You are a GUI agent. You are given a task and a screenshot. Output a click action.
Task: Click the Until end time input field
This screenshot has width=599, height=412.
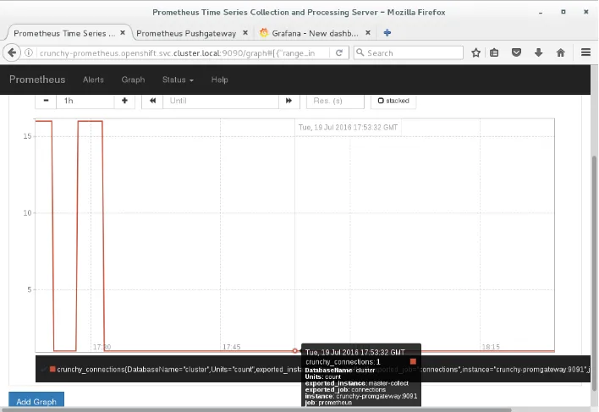(222, 101)
